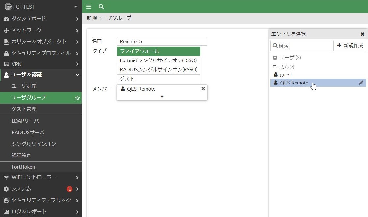368x217 pixels.
Task: Click the ネットワーク arrows icon
Action: (x=6, y=31)
